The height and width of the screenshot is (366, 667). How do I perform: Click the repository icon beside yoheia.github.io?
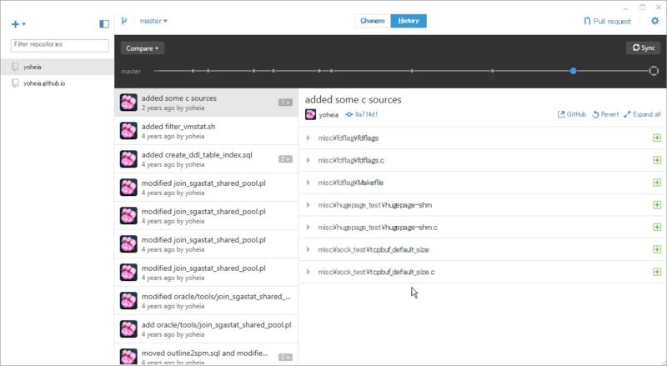click(x=15, y=83)
